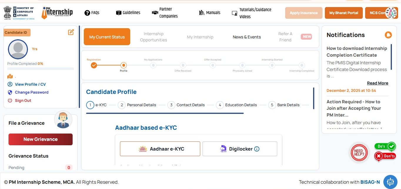This screenshot has height=189, width=401.
Task: Click the New Grievance button
Action: coord(41,139)
